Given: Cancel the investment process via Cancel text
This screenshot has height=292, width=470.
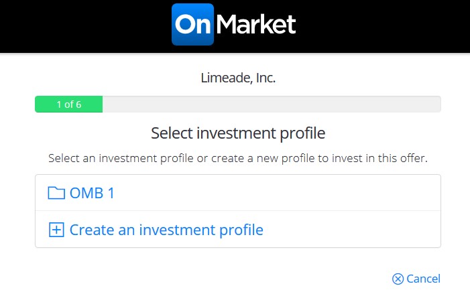Looking at the screenshot, I should pos(423,279).
